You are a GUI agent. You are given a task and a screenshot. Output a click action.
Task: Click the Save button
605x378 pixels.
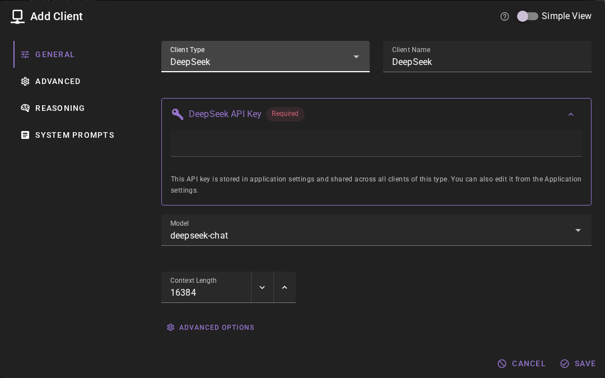[x=578, y=364]
